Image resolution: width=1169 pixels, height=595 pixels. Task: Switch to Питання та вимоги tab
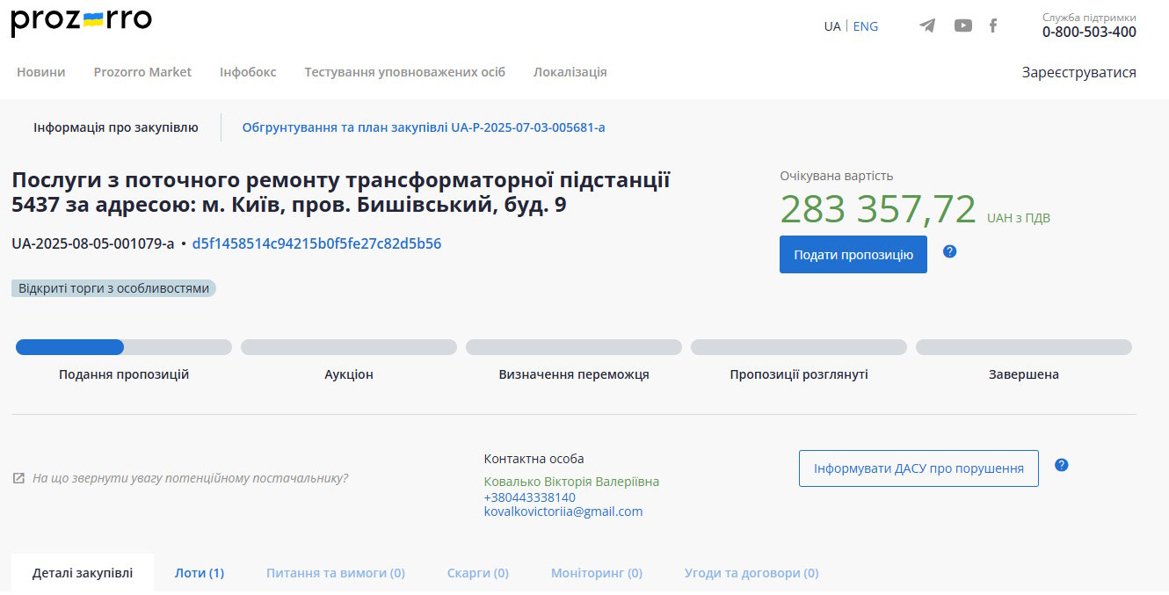(x=335, y=573)
